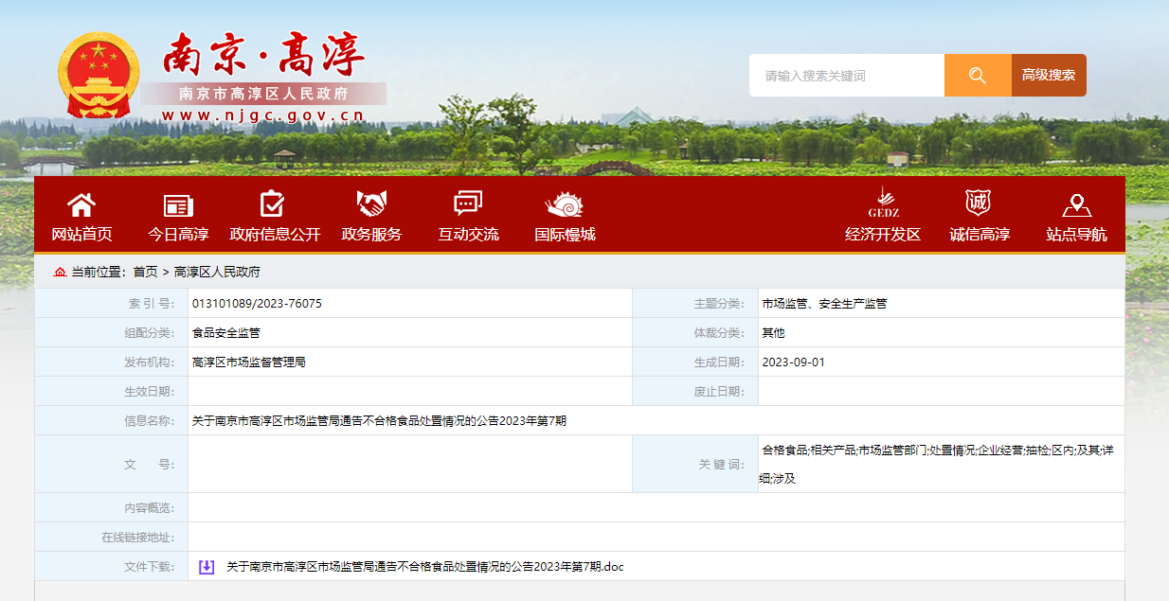Select the keywords value starting 合格食品

pyautogui.click(x=937, y=464)
